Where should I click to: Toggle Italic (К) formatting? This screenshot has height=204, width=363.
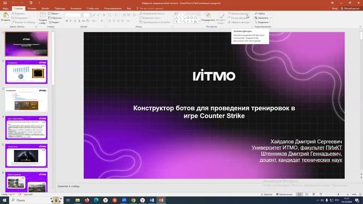[x=70, y=21]
